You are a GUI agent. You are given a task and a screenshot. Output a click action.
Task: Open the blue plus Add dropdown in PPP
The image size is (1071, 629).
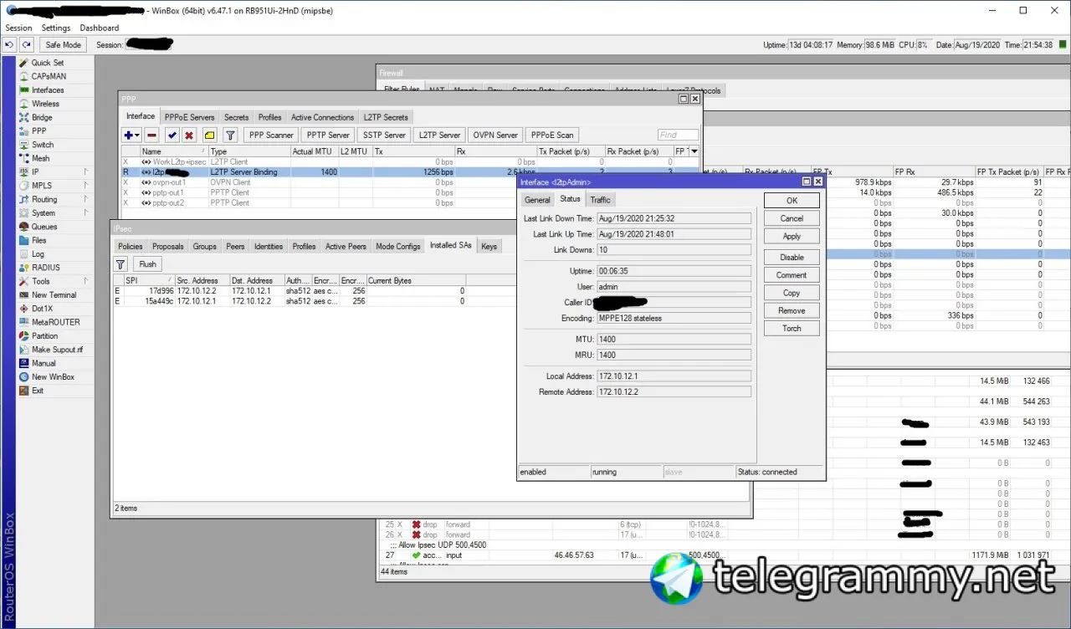pos(132,135)
